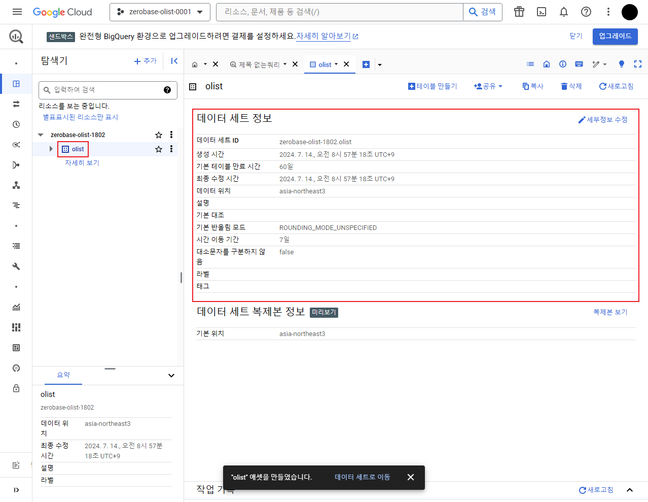The width and height of the screenshot is (648, 502).
Task: Follow the 자세히 알아보기 upgrade link
Action: click(327, 36)
